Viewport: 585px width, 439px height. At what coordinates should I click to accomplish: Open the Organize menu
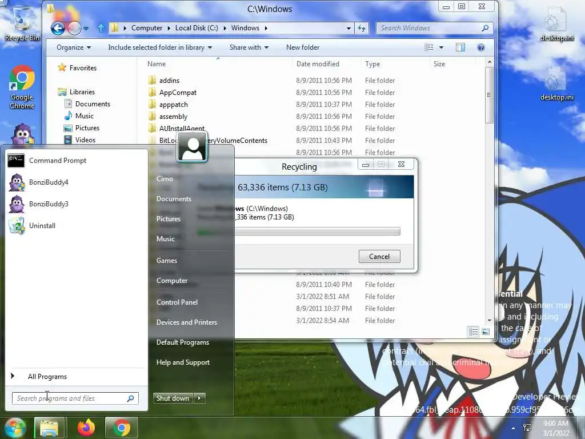point(74,47)
